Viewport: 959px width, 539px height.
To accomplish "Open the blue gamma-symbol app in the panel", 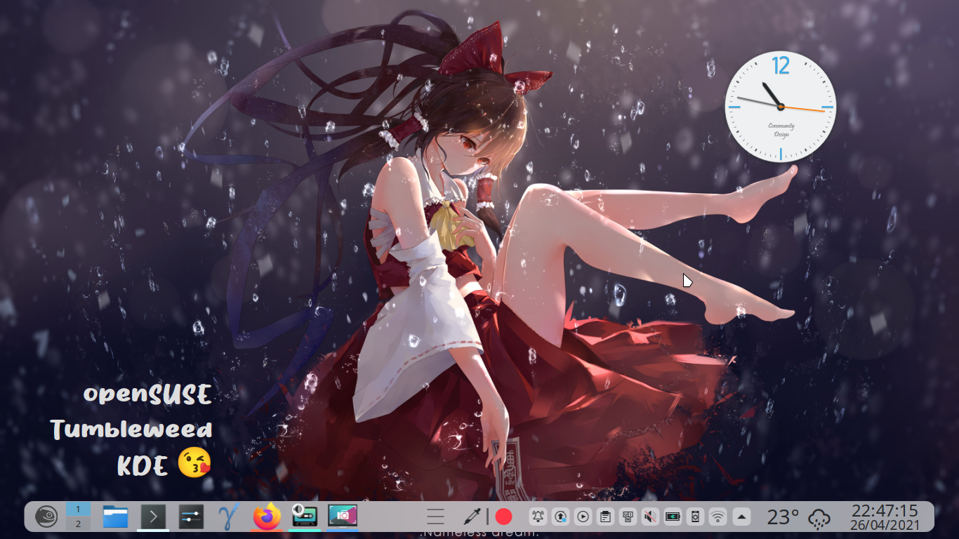I will pyautogui.click(x=229, y=517).
